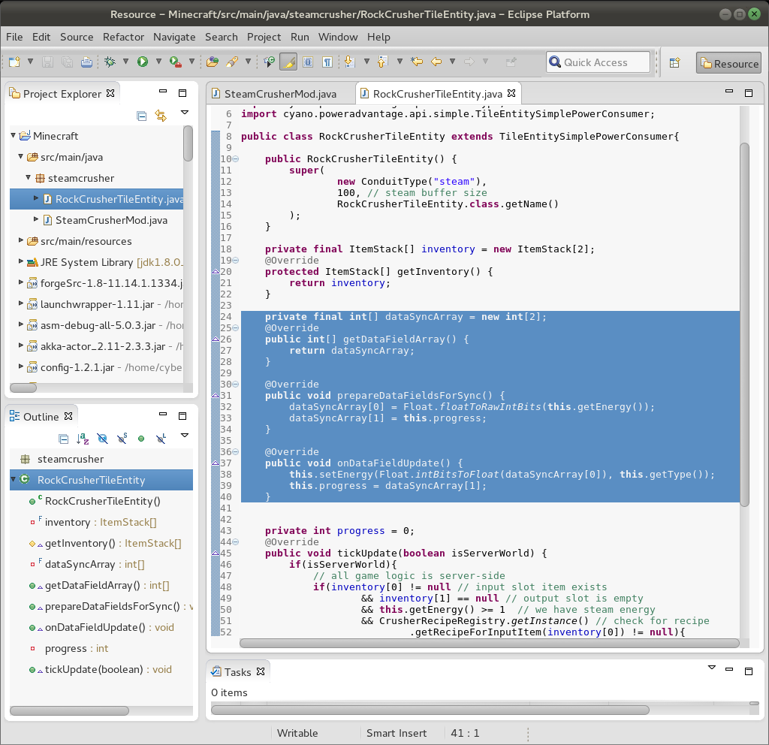Select forgeSrc-1.8-11.14.1.1334 jar entry
The height and width of the screenshot is (745, 769).
click(x=111, y=283)
